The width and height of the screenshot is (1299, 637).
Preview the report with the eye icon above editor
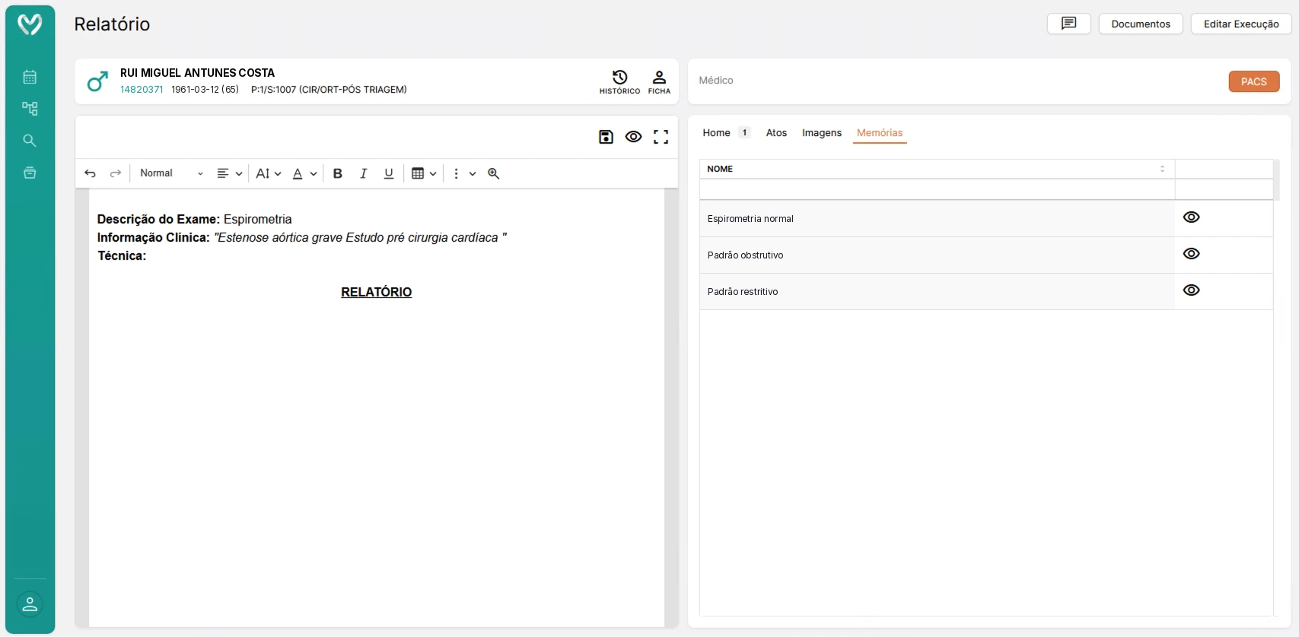pos(633,137)
